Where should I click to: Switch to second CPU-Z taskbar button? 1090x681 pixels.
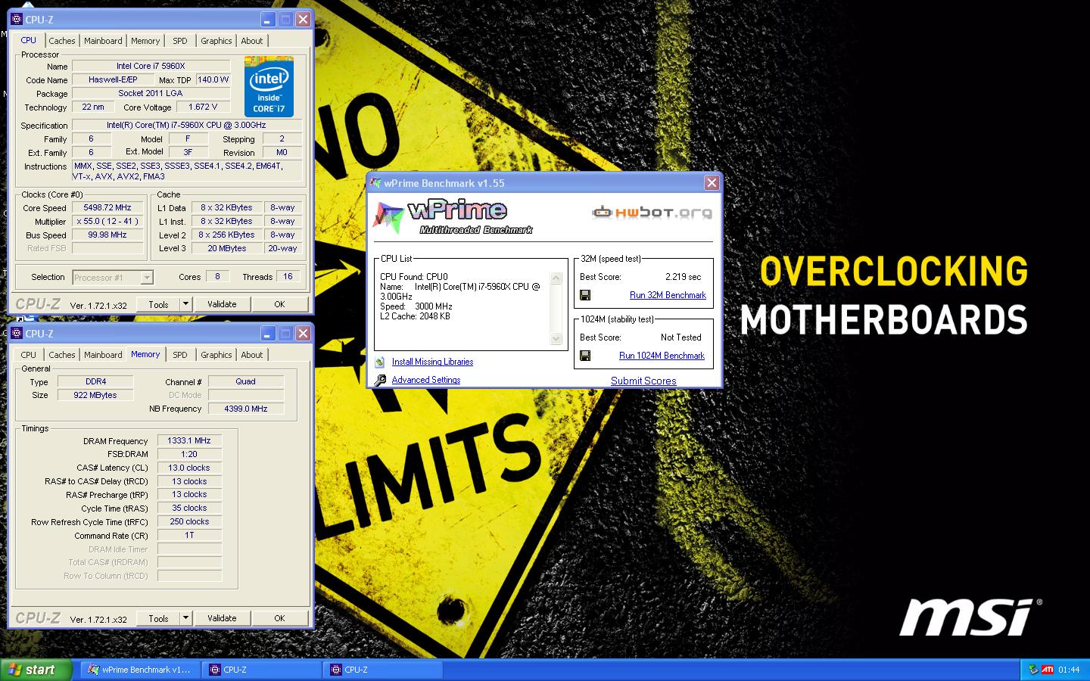(x=384, y=670)
